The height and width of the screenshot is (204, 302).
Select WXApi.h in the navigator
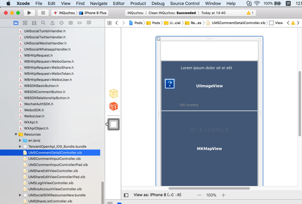point(31,122)
